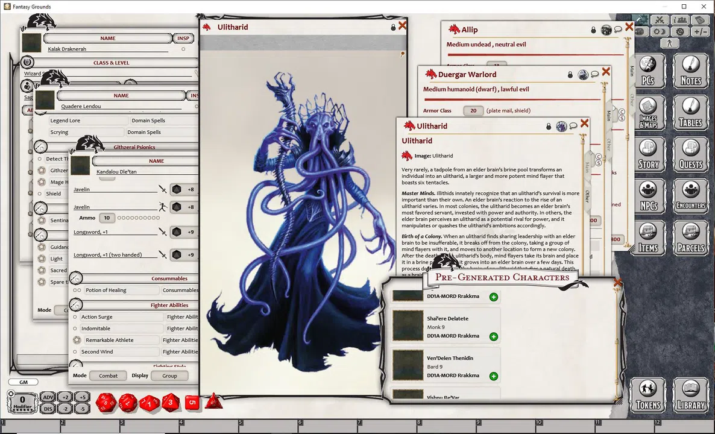Toggle Second Wind use checkbox
This screenshot has width=715, height=434.
[x=75, y=352]
